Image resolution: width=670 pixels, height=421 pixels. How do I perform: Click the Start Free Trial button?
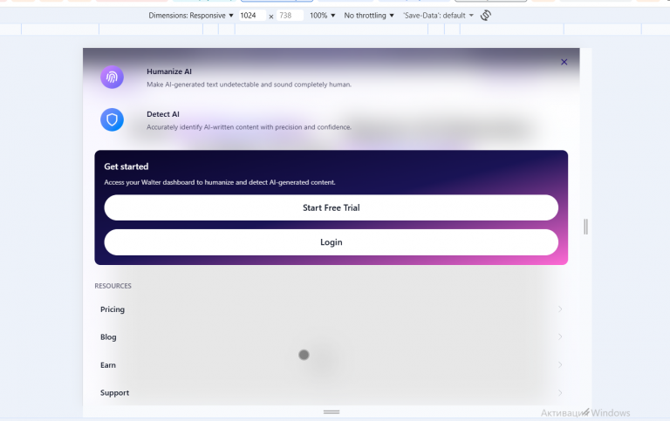[x=332, y=208]
